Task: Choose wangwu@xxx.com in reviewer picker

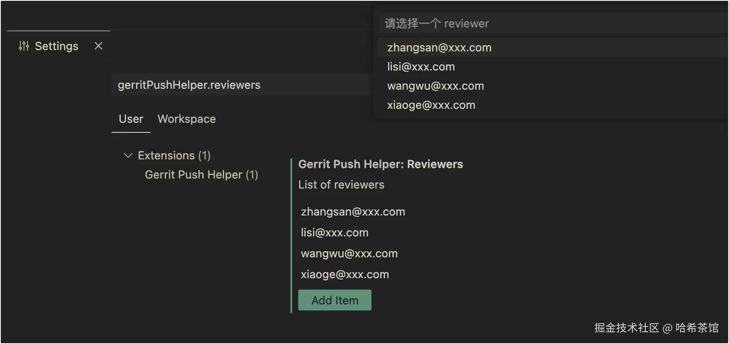Action: pos(553,86)
